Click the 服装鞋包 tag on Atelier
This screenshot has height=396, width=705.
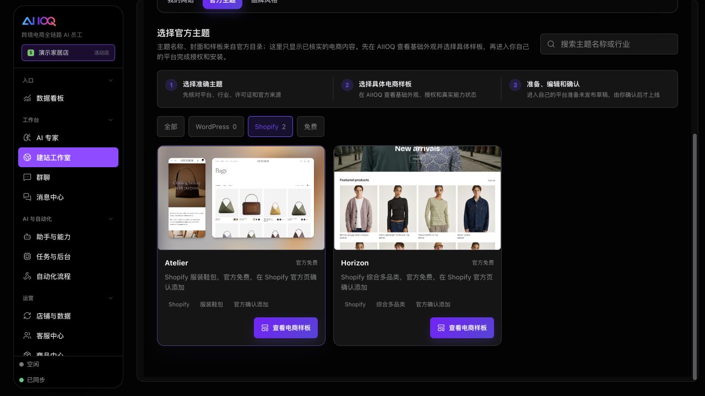click(211, 304)
